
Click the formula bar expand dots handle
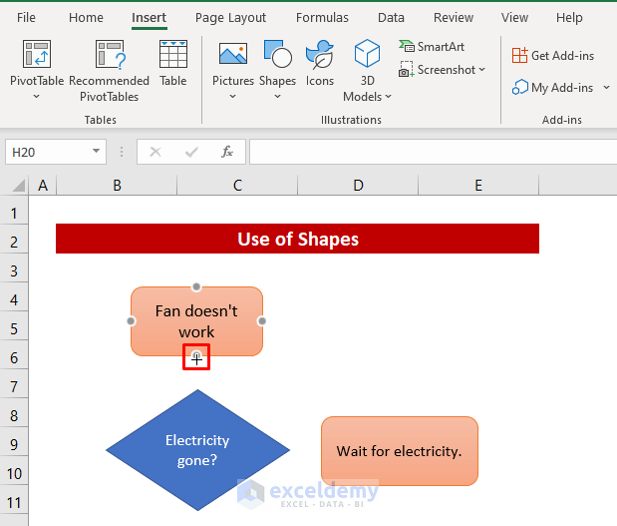[x=122, y=152]
